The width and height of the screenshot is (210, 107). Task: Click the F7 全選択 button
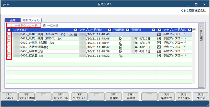pyautogui.click(x=114, y=97)
